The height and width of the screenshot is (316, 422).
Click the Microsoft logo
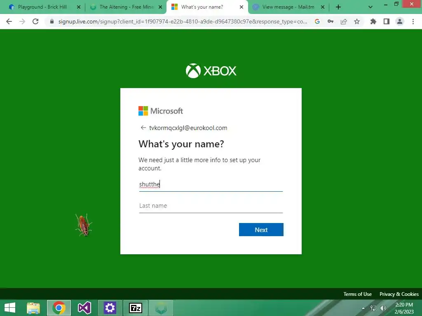tap(161, 111)
